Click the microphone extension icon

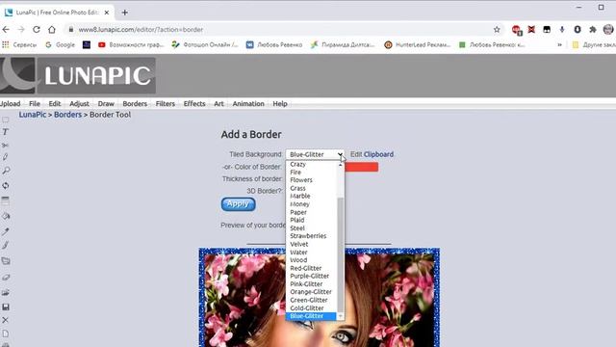coord(562,30)
